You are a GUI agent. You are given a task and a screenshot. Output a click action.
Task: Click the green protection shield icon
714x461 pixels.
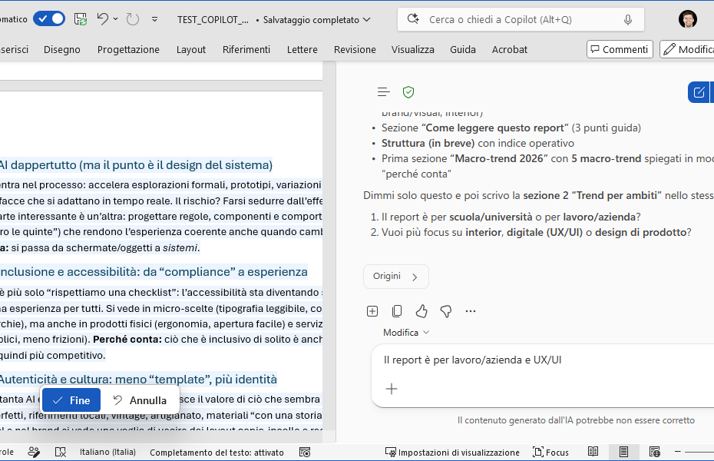pos(408,92)
